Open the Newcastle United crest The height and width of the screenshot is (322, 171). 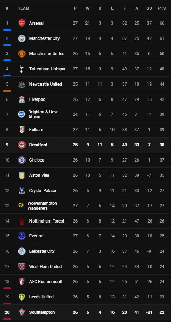21,84
